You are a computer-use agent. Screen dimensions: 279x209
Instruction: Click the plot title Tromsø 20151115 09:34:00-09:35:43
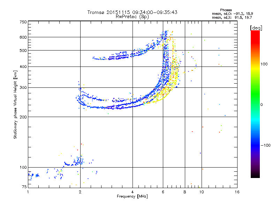click(132, 12)
